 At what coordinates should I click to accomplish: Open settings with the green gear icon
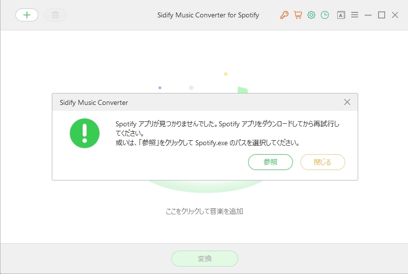pos(311,15)
